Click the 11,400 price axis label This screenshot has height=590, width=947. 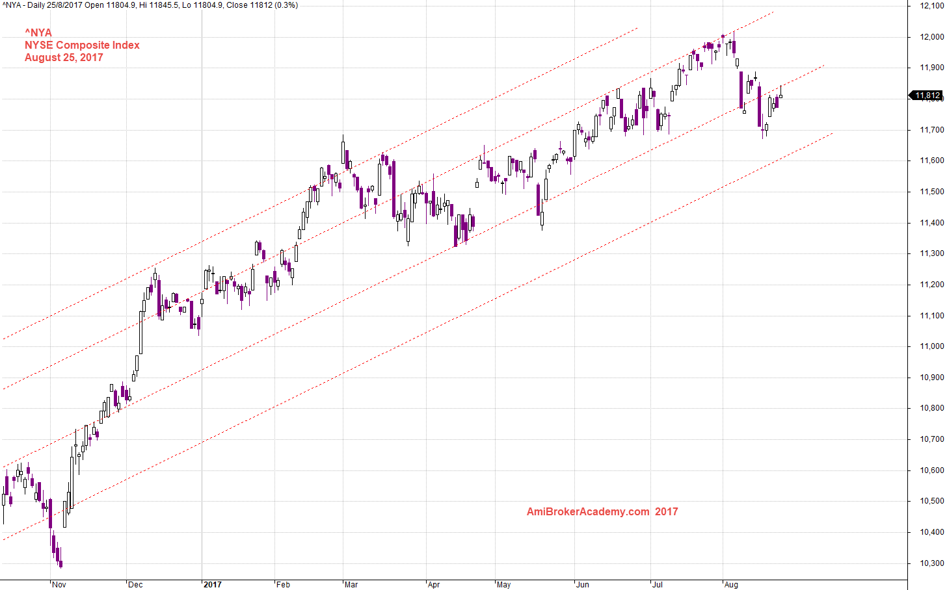point(931,223)
